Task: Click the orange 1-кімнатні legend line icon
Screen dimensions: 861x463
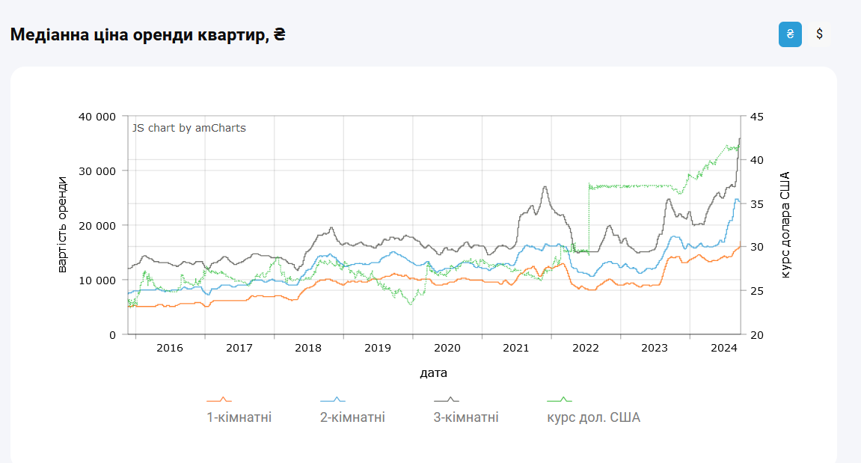Action: tap(220, 399)
